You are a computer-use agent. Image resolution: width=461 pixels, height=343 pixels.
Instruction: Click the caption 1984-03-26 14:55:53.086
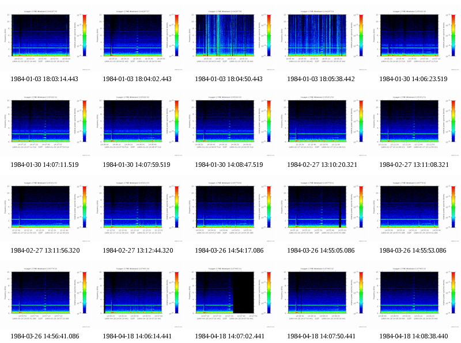point(413,250)
